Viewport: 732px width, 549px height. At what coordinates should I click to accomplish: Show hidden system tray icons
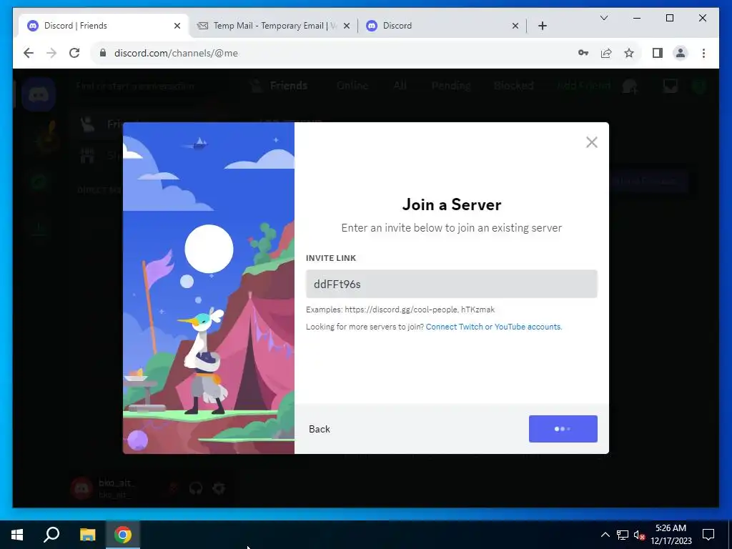(x=605, y=535)
